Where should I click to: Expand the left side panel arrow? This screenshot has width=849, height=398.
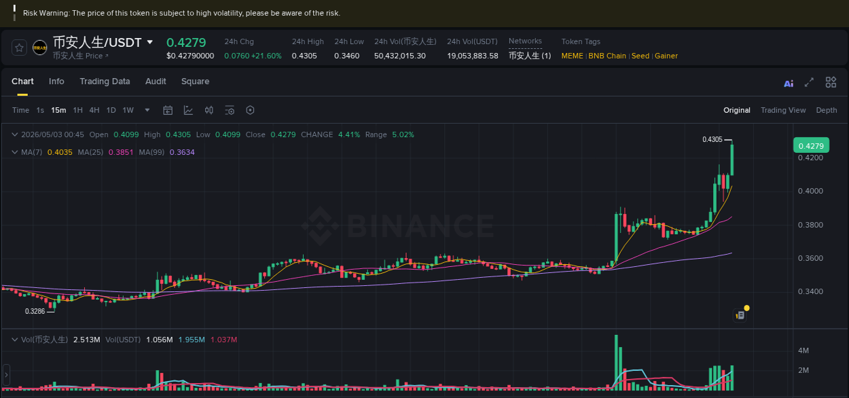coord(7,374)
